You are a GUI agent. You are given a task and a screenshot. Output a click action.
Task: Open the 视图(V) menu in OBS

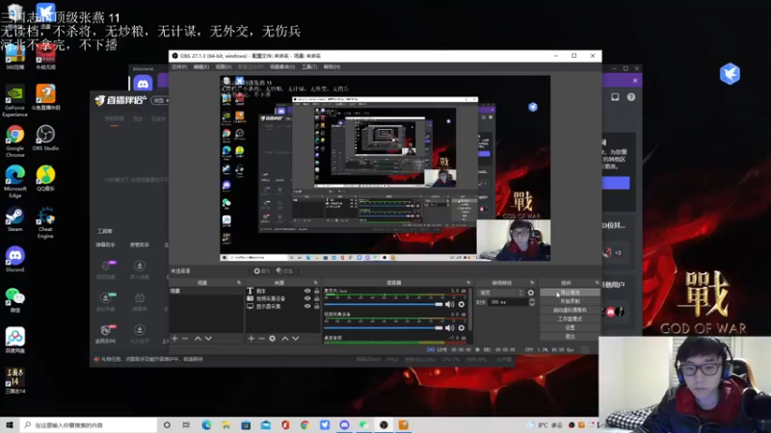[224, 66]
